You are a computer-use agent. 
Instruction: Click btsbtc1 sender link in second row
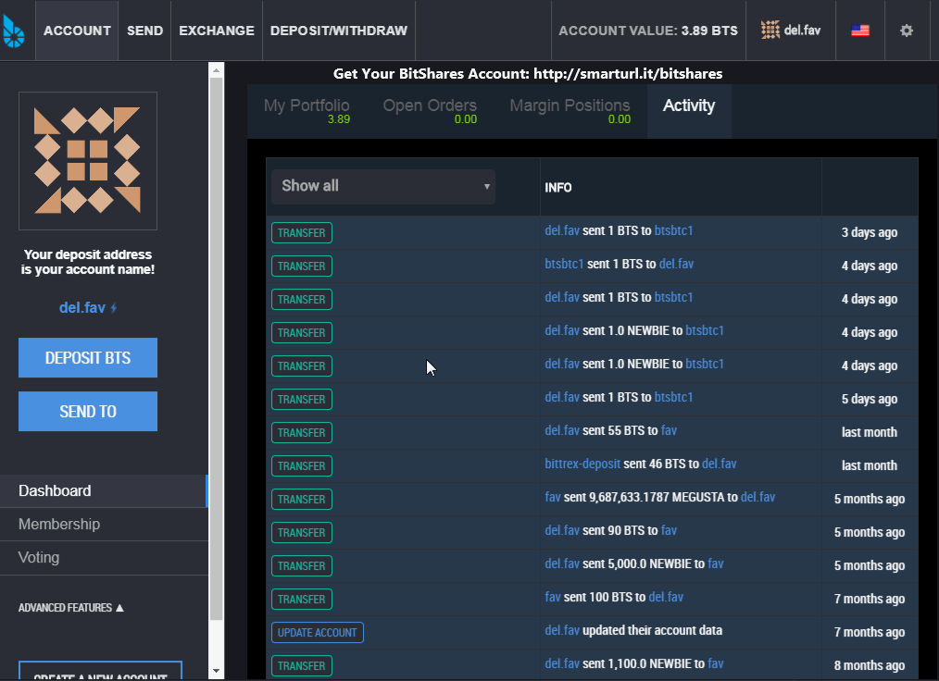(x=564, y=264)
